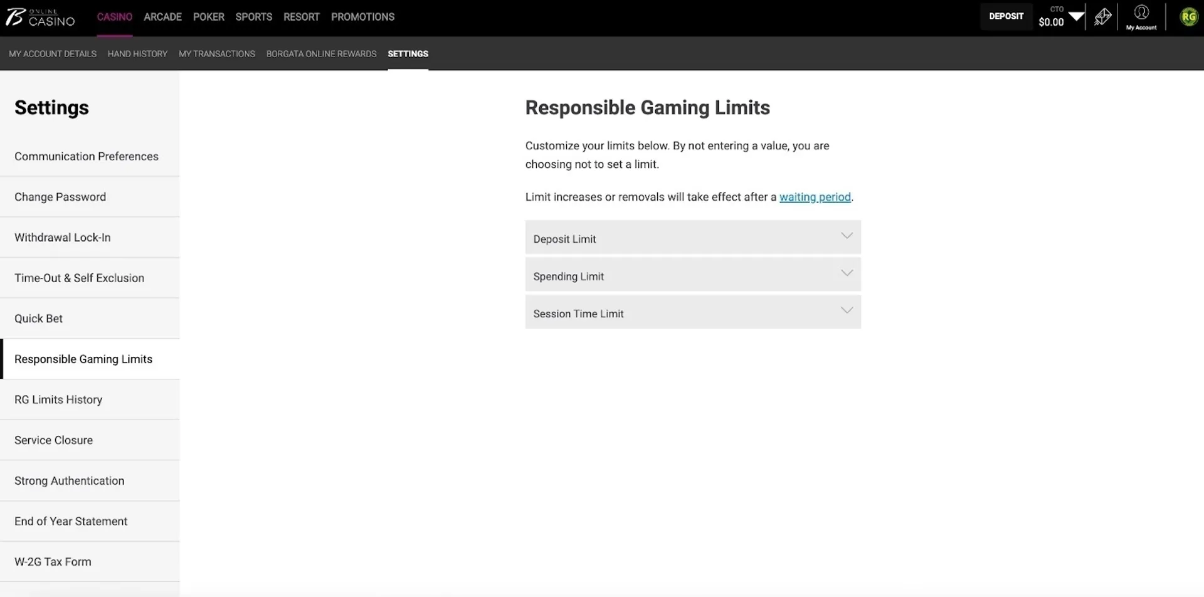The height and width of the screenshot is (597, 1204).
Task: Click the My Account profile icon
Action: point(1141,17)
